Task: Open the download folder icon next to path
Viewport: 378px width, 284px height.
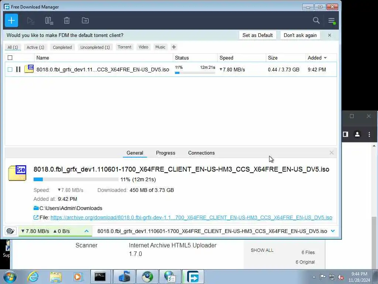Action: click(36, 208)
